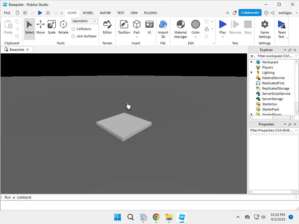The width and height of the screenshot is (299, 224).
Task: Select the Move tool
Action: 40,27
